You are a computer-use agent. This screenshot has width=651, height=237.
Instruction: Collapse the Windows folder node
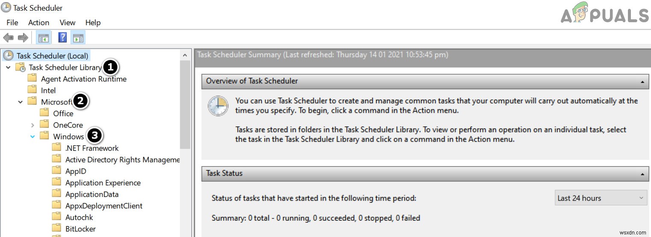tap(33, 137)
